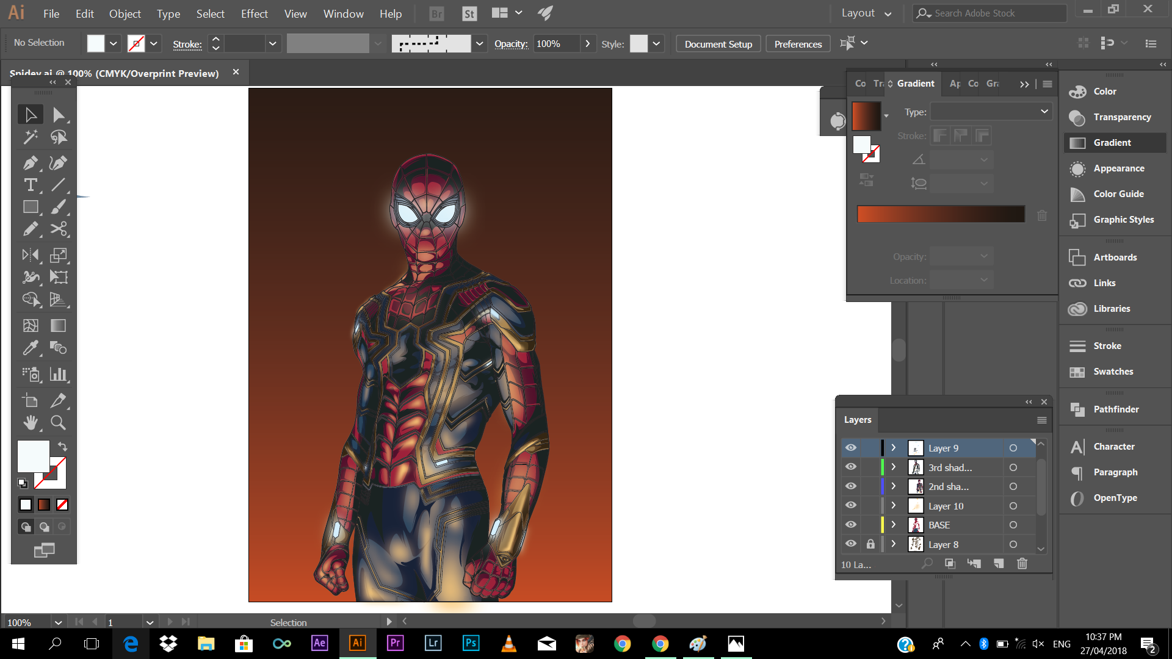
Task: Search Adobe Stock field
Action: coord(989,13)
